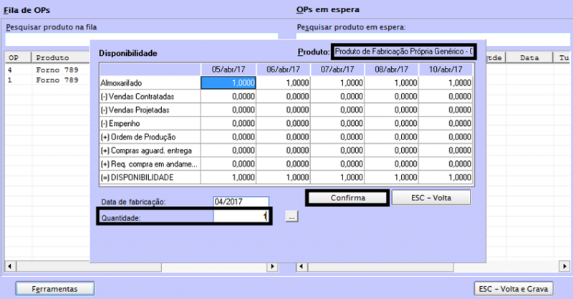This screenshot has width=573, height=299.
Task: Select the (-) Vendas Contratadas row label
Action: (x=150, y=97)
